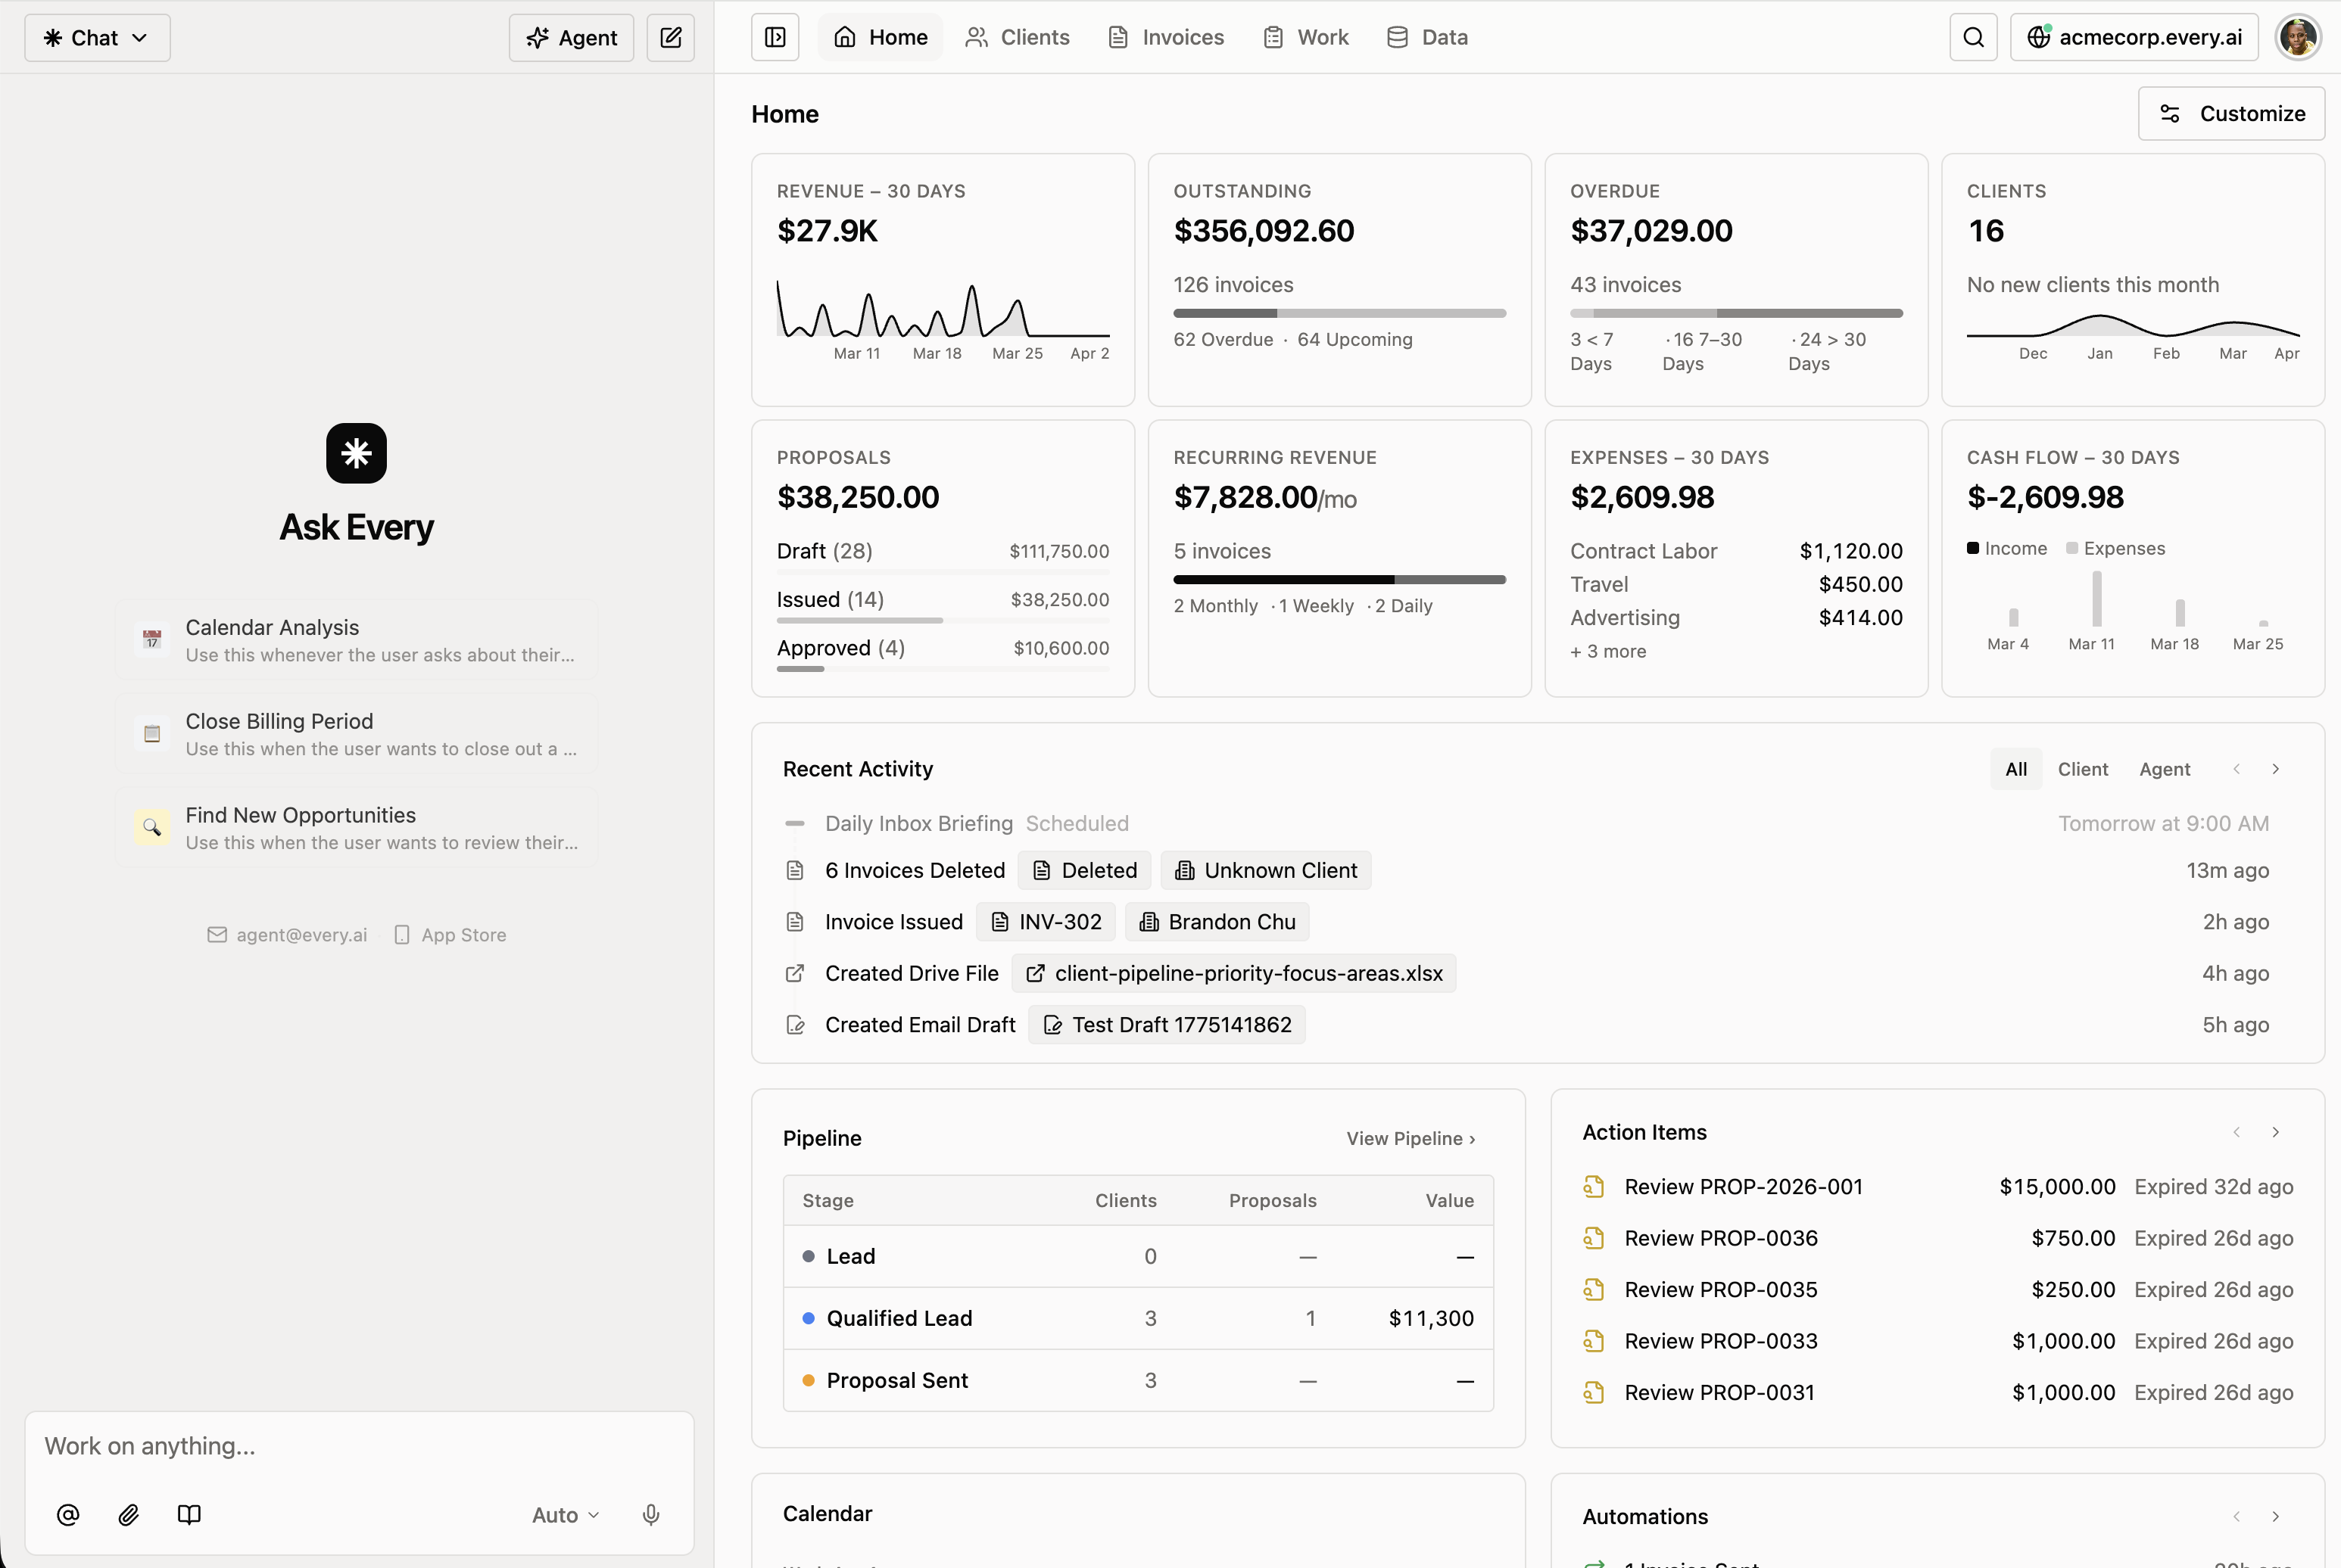Click the paperclip attach file icon

tap(128, 1514)
